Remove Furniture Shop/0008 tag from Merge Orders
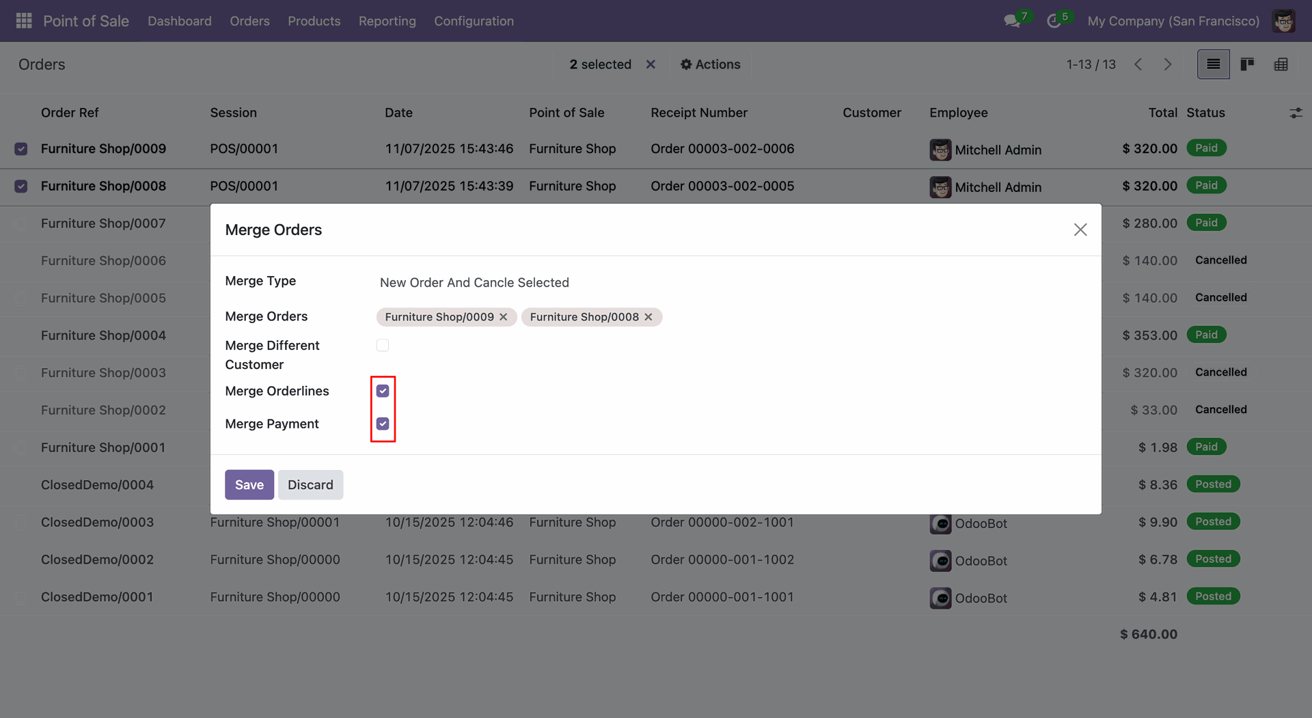 (x=648, y=317)
